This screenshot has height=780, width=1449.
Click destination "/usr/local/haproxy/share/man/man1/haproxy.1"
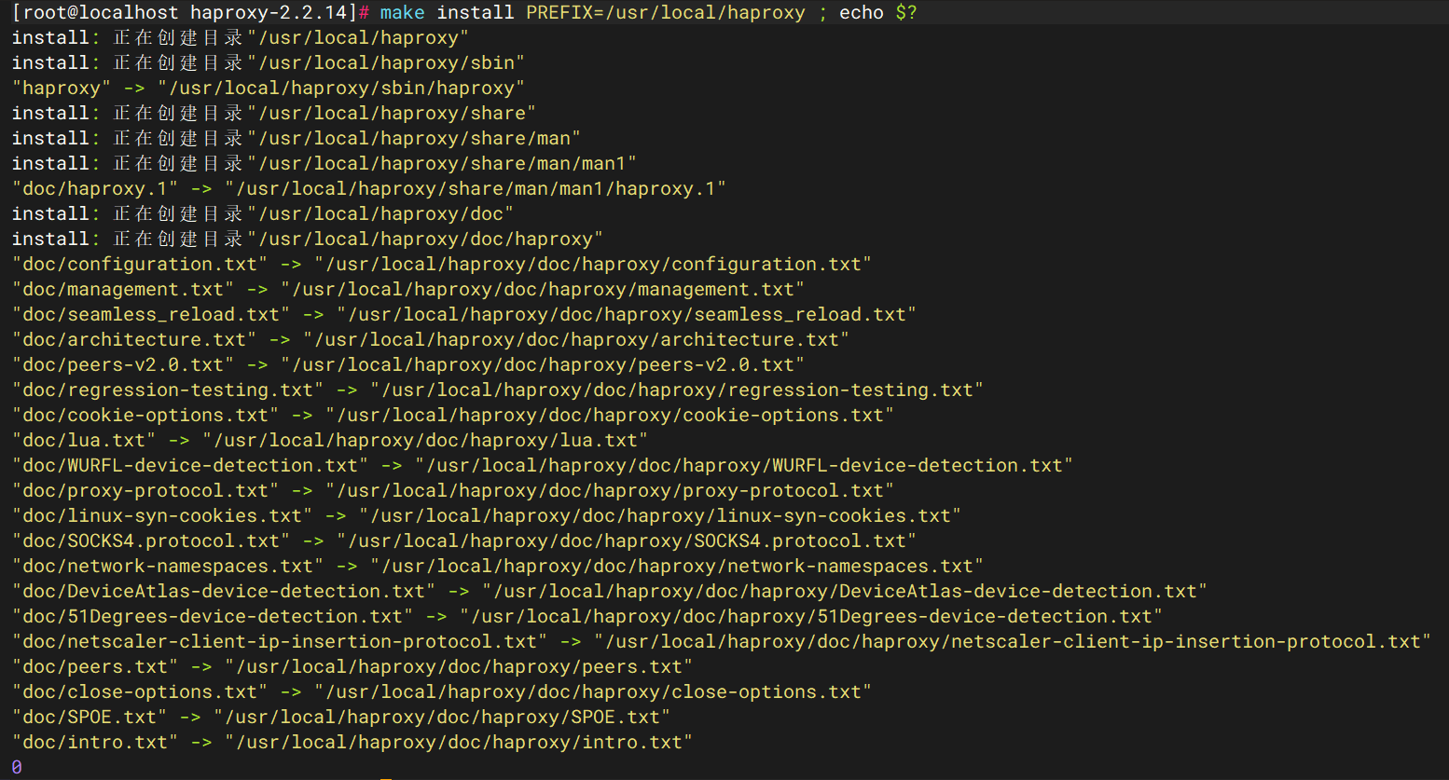tap(476, 189)
